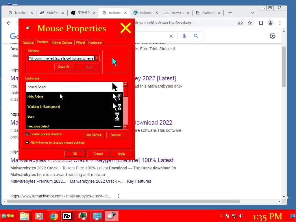Expand the Scheme dropdown arrow

(x=97, y=58)
